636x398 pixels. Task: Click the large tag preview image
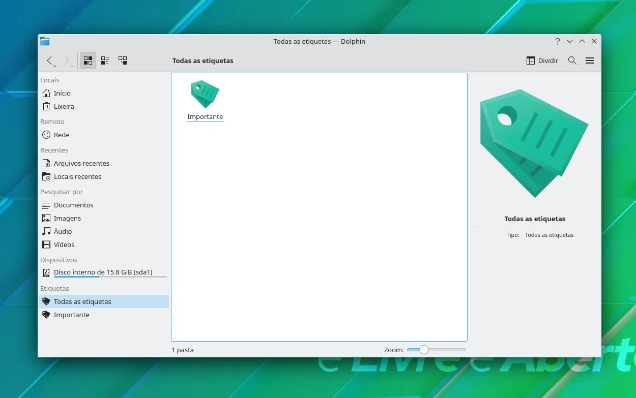coord(535,143)
